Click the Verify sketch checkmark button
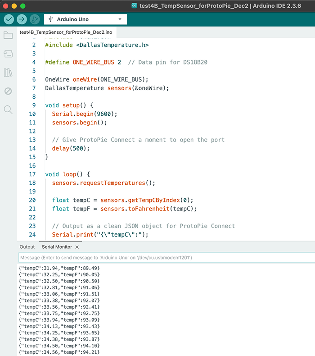Viewport: 315px width, 356px height. [x=9, y=19]
